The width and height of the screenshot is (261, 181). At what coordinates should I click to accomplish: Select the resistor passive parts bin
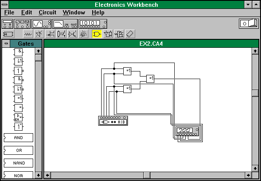(28, 34)
